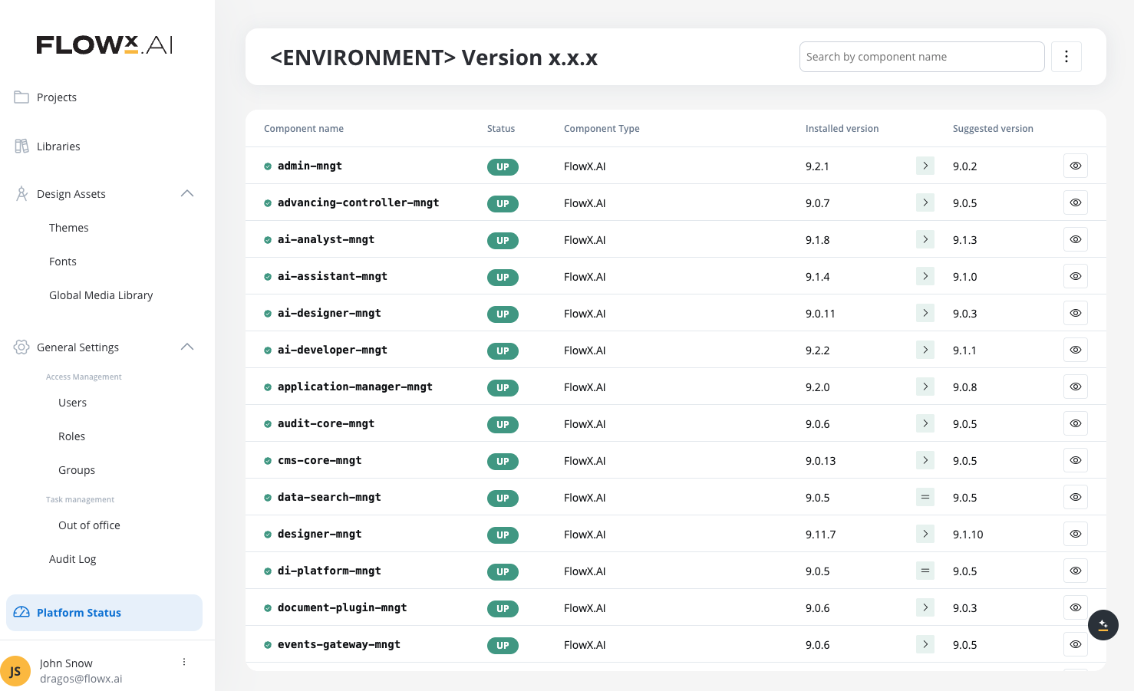Click version arrow icon for ai-analyst-mngt
The image size is (1134, 691).
pos(925,239)
